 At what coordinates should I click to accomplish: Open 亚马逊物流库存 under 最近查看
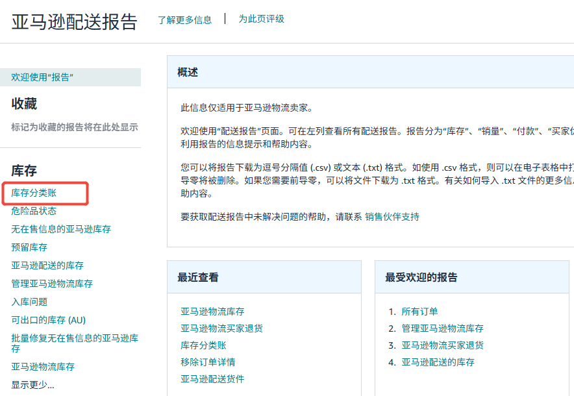point(212,312)
